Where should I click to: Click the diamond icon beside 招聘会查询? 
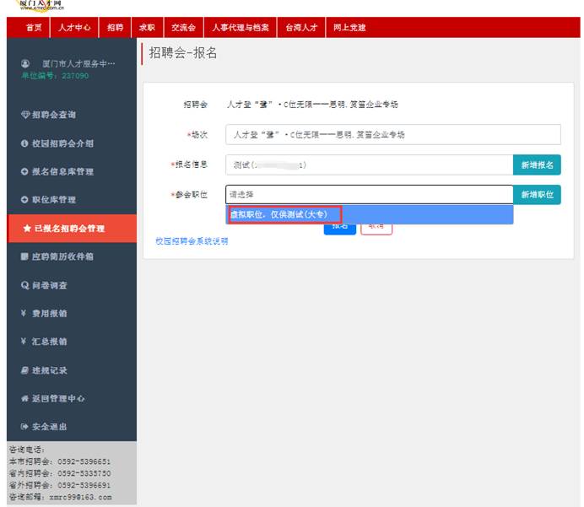coord(24,115)
